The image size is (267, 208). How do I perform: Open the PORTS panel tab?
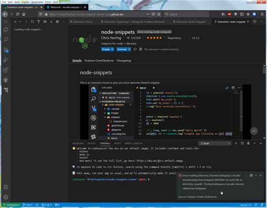click(118, 143)
